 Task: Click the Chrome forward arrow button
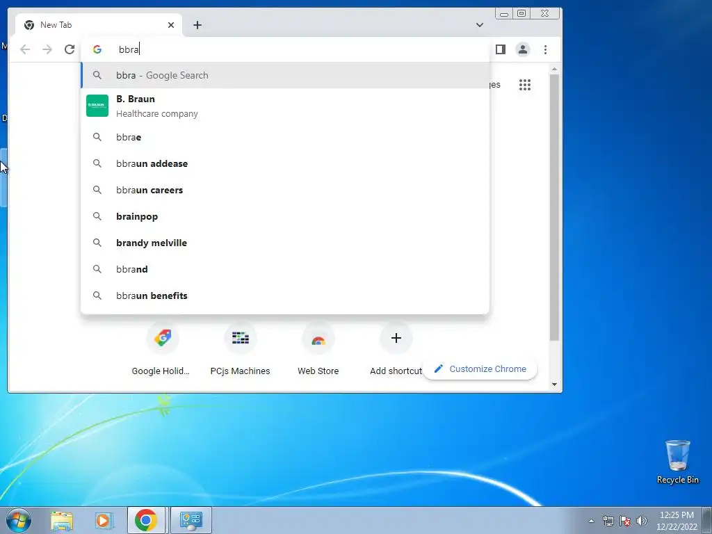click(x=47, y=49)
